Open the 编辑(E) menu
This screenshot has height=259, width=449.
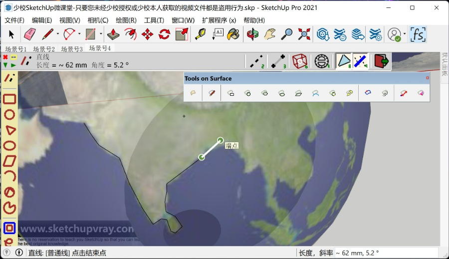(x=42, y=20)
